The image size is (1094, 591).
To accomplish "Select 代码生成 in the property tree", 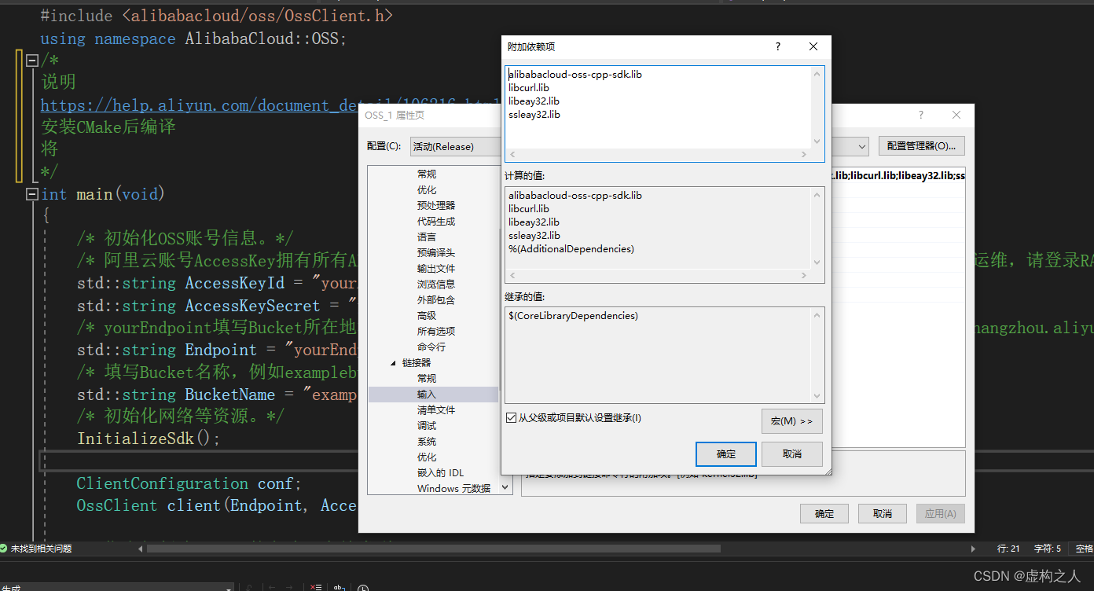I will click(x=436, y=222).
